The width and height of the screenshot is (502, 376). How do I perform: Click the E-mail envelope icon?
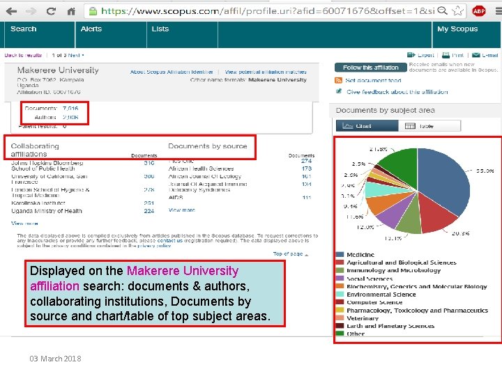pyautogui.click(x=476, y=55)
